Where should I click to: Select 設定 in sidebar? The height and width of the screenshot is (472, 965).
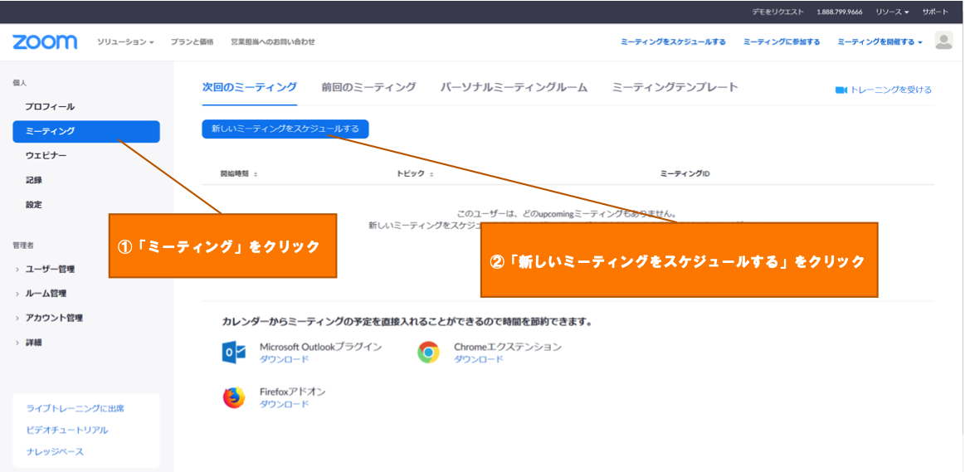coord(34,205)
